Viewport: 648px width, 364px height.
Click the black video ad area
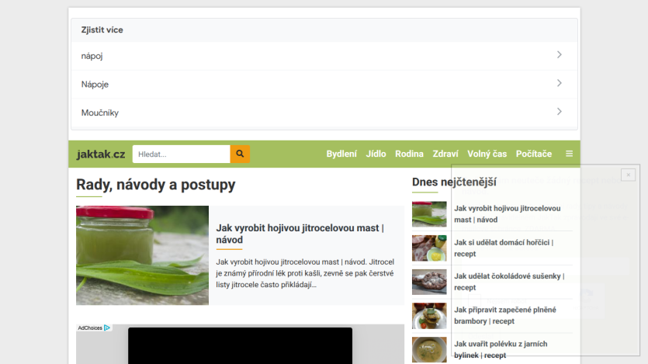(x=240, y=345)
